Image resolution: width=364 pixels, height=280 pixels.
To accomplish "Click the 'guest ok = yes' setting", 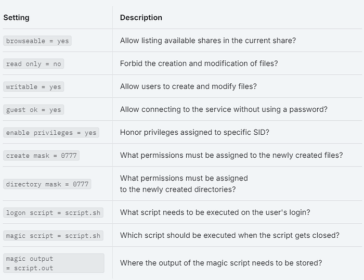I will [34, 110].
